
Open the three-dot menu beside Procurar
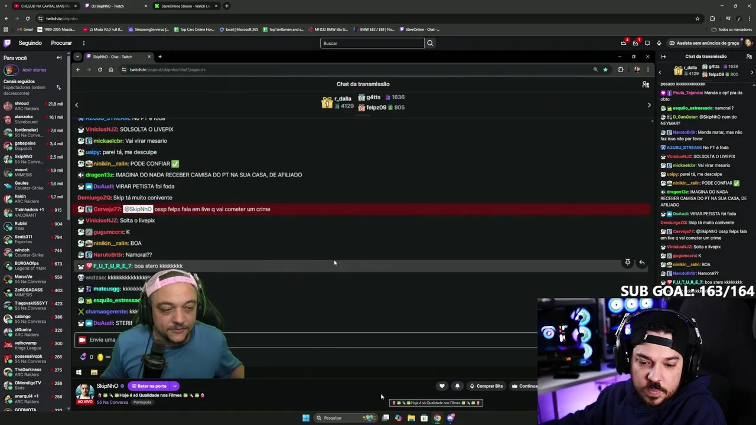[84, 43]
